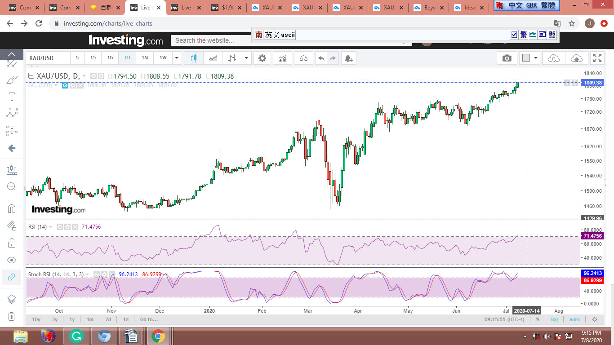Open the bar style dropdown arrow
The image size is (614, 345).
pos(246,58)
